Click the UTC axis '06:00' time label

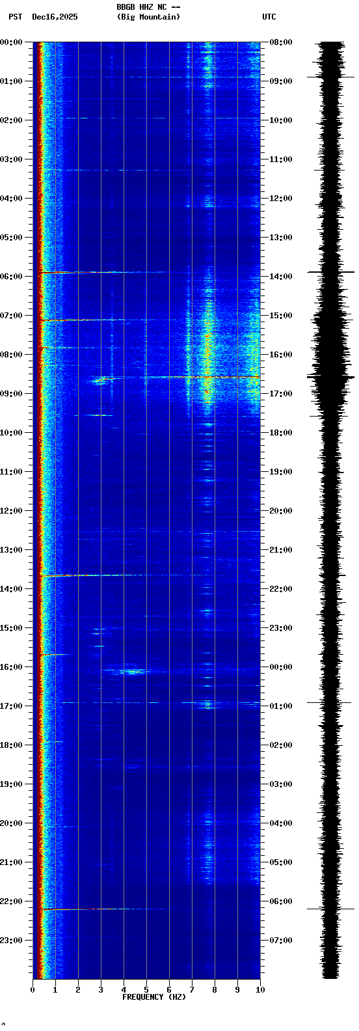click(x=281, y=901)
